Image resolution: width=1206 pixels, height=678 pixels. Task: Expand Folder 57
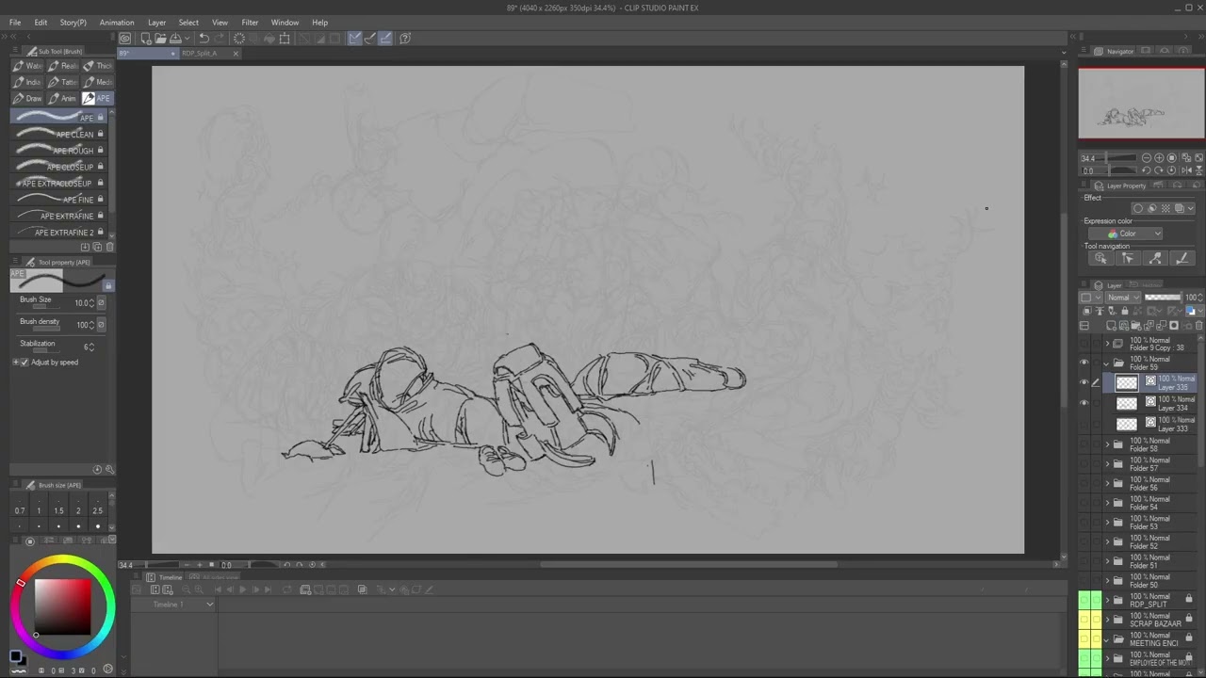1107,464
